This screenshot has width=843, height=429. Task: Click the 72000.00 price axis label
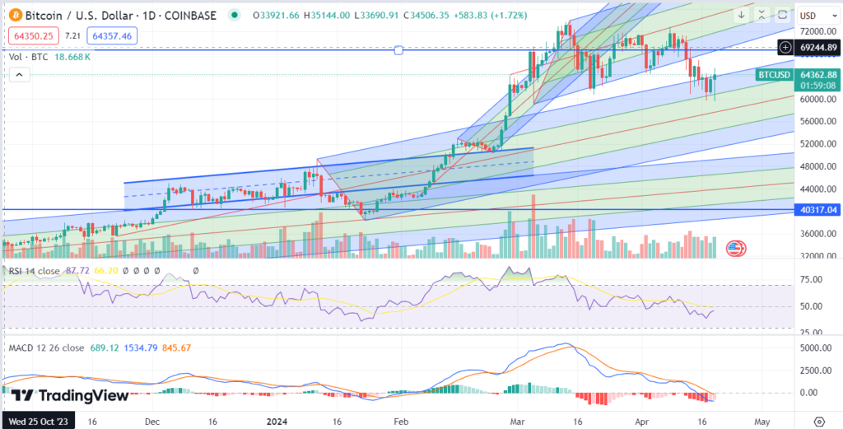817,32
